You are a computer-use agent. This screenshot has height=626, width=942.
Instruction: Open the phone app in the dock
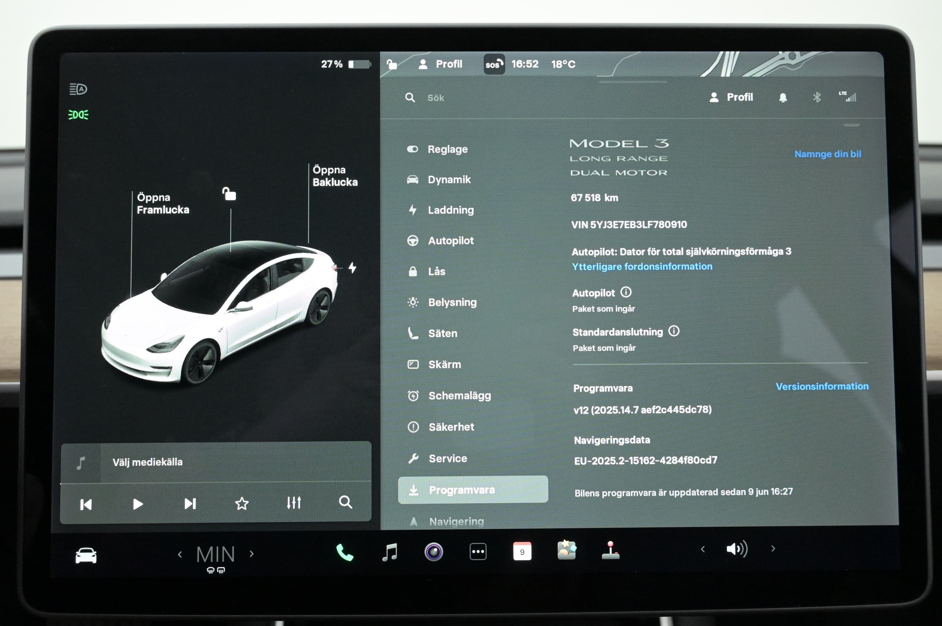344,553
